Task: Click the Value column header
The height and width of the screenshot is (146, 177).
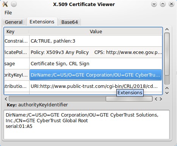Action: pos(96,31)
